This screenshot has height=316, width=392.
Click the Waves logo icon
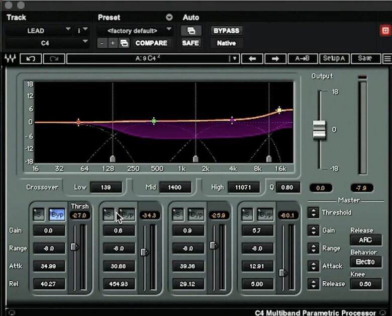[x=10, y=58]
